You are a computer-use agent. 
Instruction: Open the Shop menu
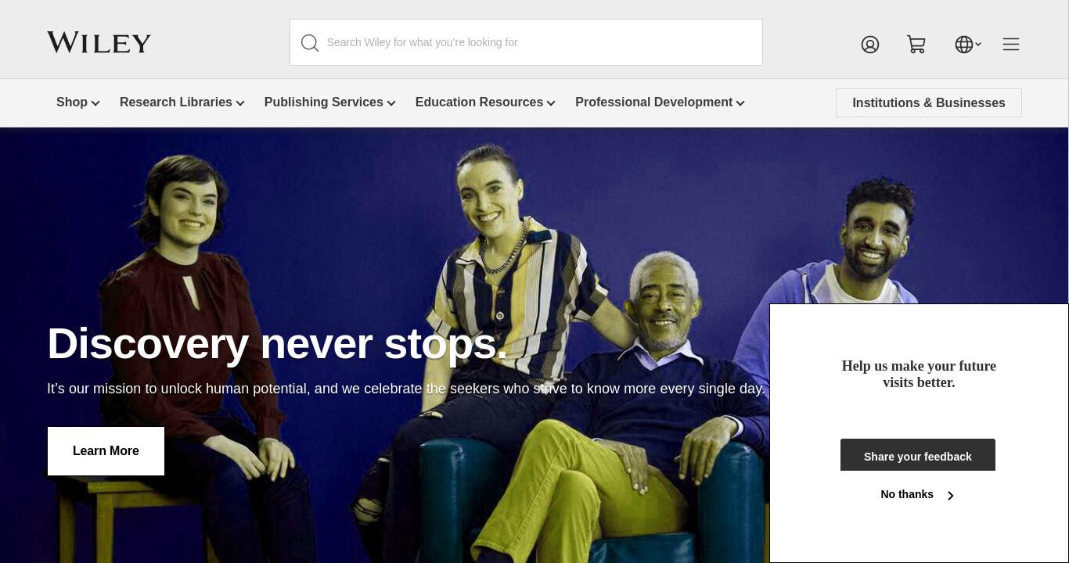point(72,102)
